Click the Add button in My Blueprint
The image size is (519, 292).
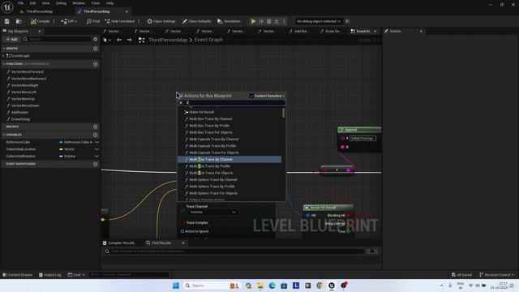11,39
